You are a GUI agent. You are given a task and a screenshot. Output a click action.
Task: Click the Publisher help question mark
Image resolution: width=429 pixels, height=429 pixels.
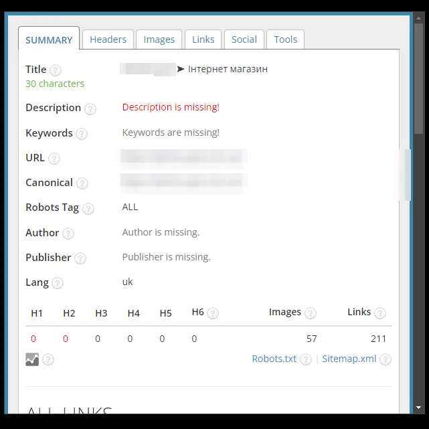coord(80,258)
